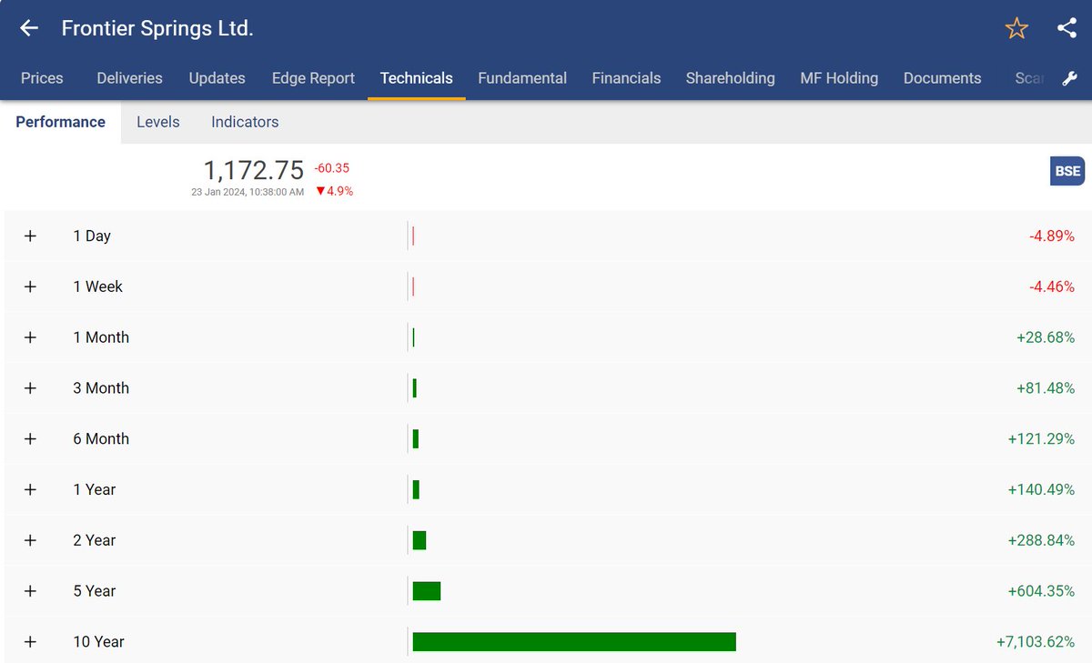Click the +140.49% value
The image size is (1092, 663).
click(1042, 489)
